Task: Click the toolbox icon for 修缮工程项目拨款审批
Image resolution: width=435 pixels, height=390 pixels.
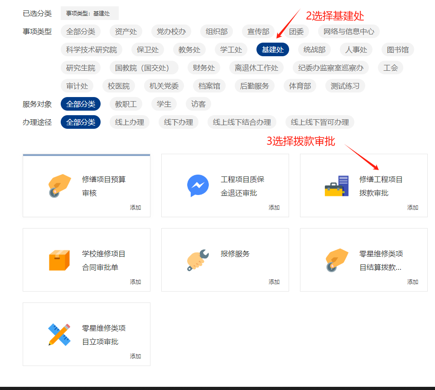Action: (x=337, y=186)
